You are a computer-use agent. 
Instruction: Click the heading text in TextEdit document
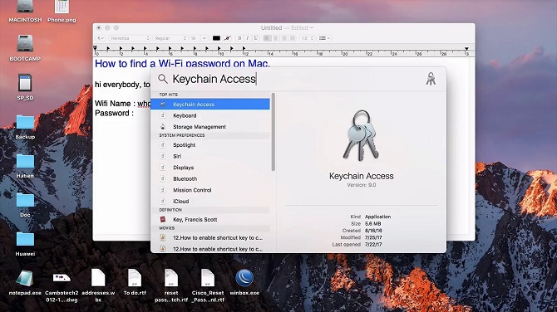pyautogui.click(x=182, y=63)
